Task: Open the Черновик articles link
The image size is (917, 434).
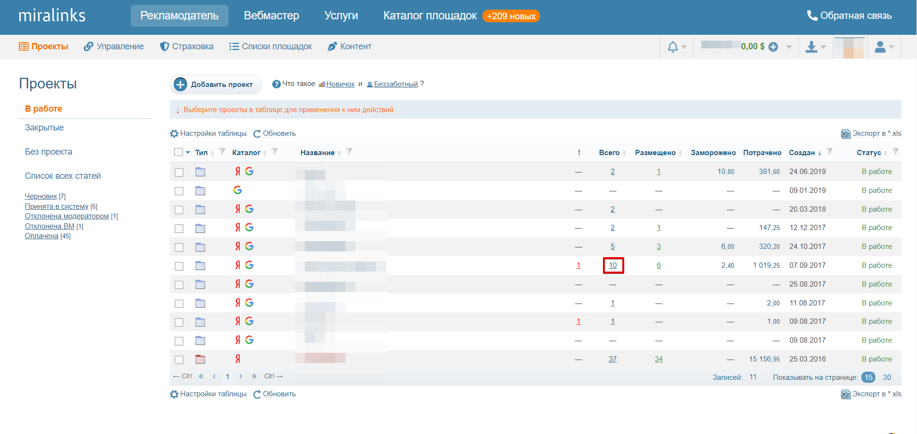Action: click(41, 196)
